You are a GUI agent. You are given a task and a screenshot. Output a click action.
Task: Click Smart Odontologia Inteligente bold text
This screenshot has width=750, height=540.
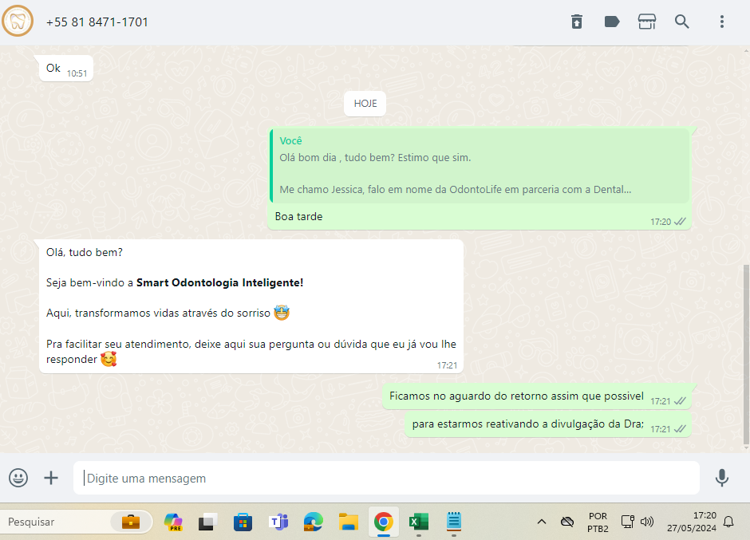219,282
